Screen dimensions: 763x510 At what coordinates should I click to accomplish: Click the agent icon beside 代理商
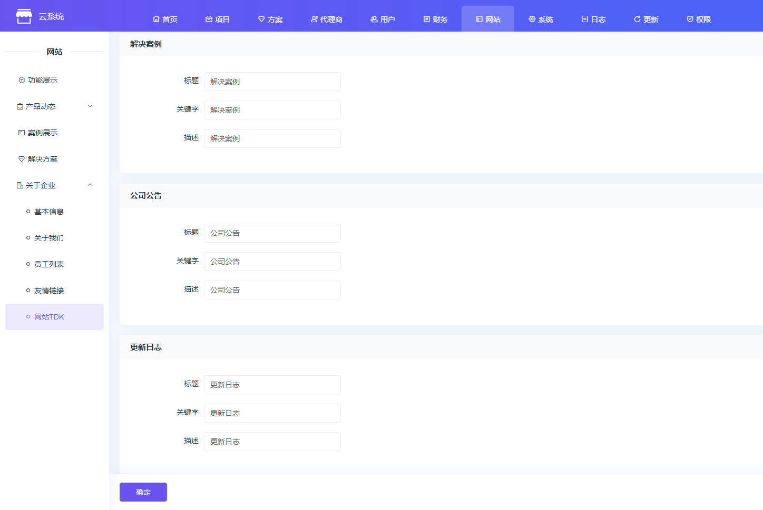pyautogui.click(x=314, y=19)
